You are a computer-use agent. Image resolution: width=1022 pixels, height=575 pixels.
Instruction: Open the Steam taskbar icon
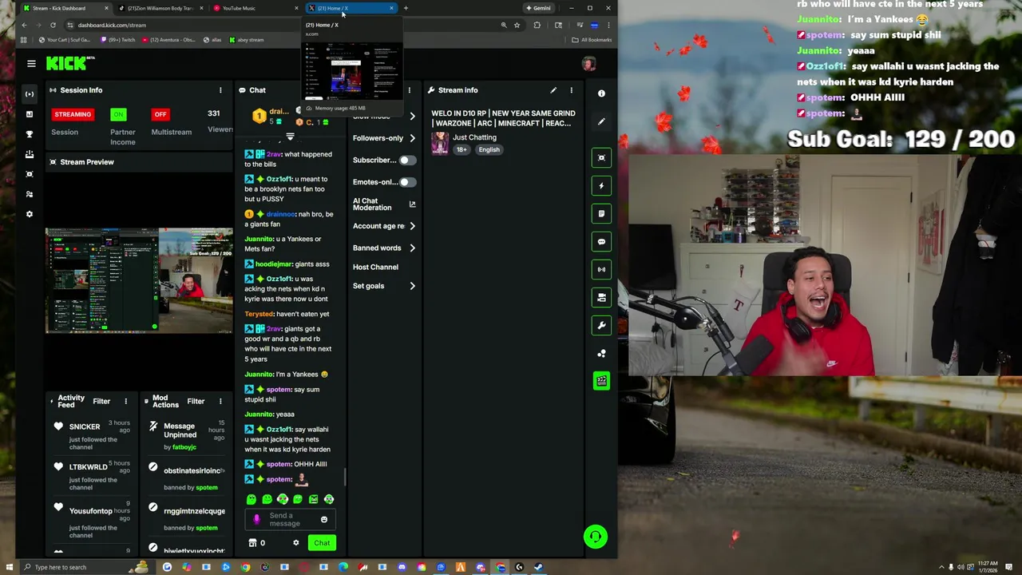pos(538,567)
